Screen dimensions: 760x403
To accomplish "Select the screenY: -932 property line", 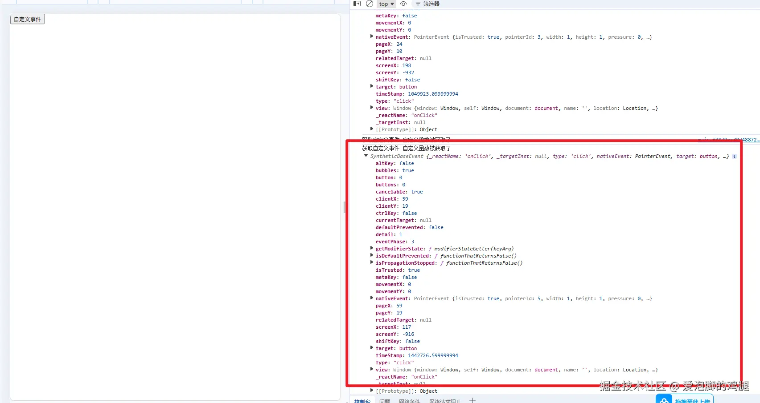I will (395, 73).
